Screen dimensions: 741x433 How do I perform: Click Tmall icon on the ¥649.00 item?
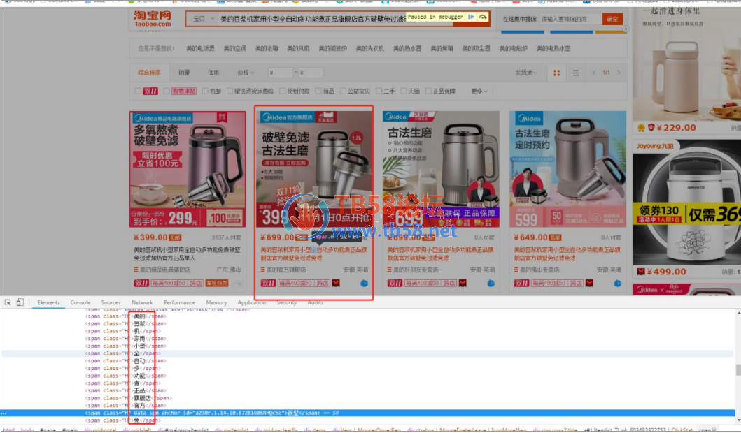point(589,283)
